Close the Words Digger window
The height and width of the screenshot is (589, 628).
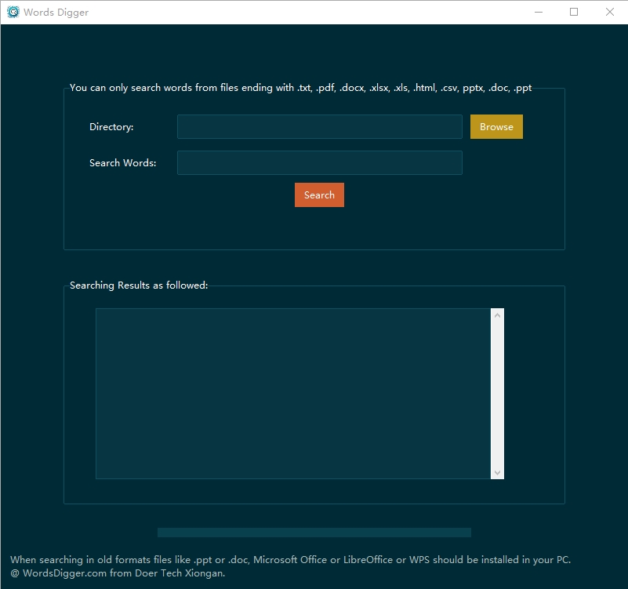[610, 12]
